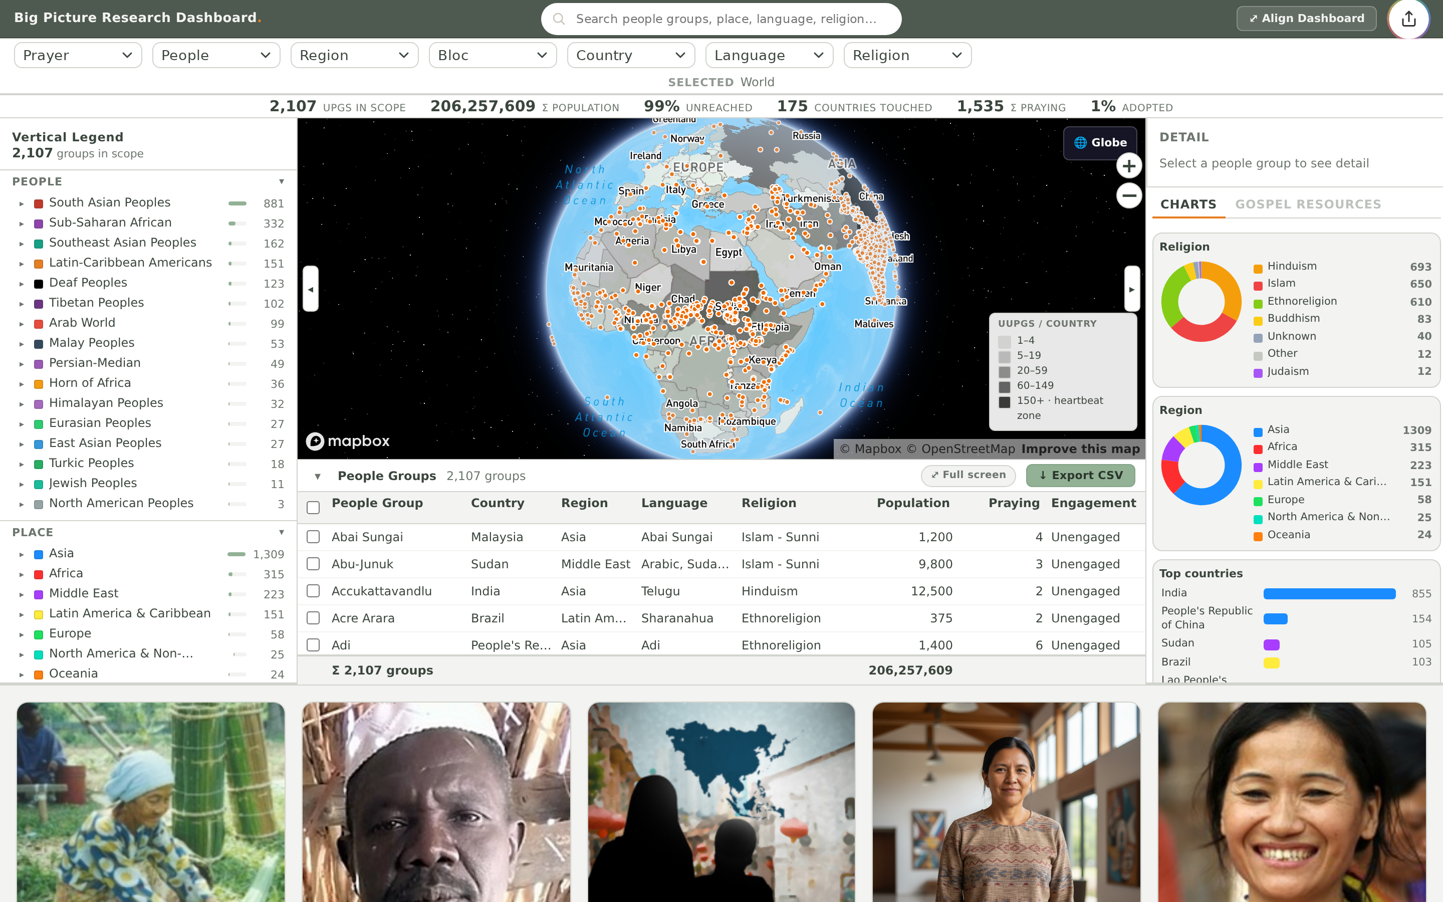Open the People filter dropdown
Image resolution: width=1443 pixels, height=902 pixels.
tap(216, 56)
